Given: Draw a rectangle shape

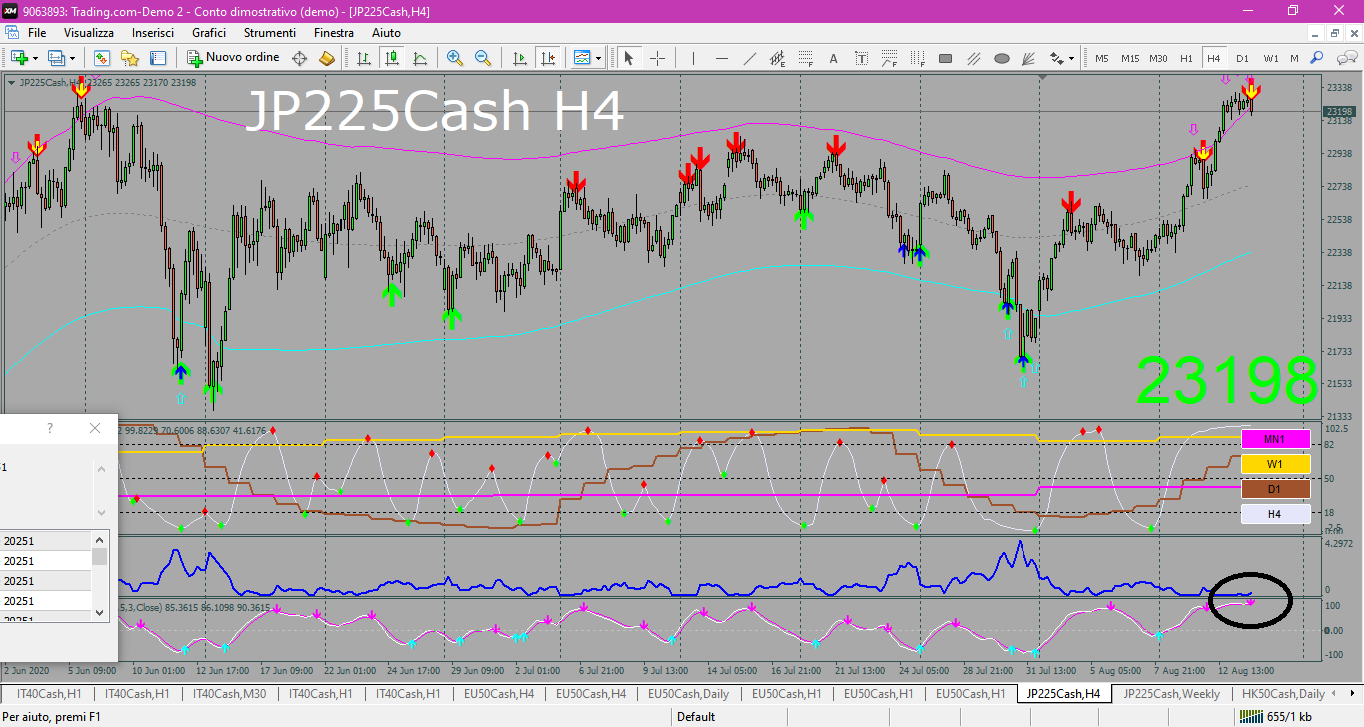Looking at the screenshot, I should 946,58.
